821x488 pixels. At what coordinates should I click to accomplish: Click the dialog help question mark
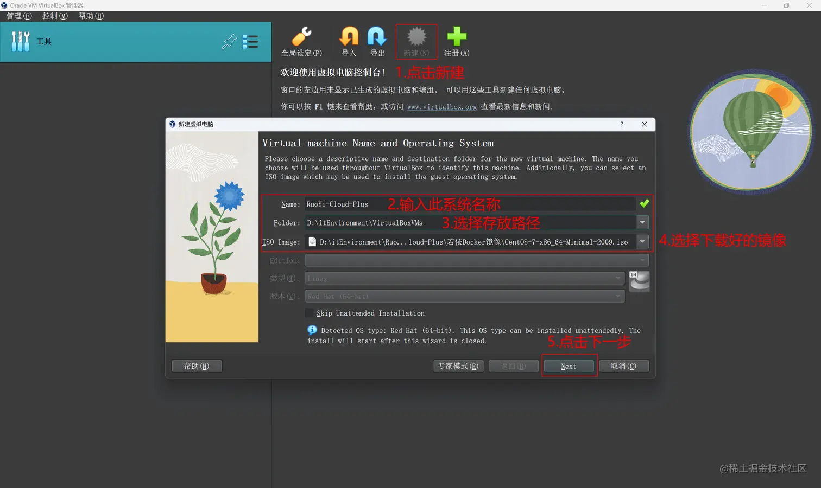pyautogui.click(x=622, y=124)
